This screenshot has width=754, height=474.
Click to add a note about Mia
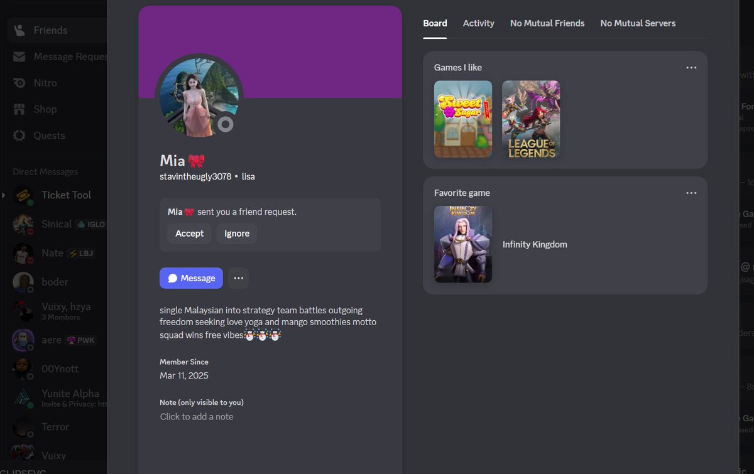[x=197, y=416]
